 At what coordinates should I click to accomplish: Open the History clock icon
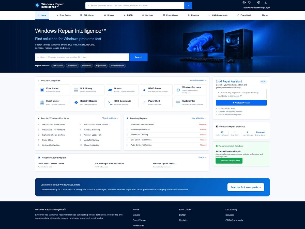(258, 3)
